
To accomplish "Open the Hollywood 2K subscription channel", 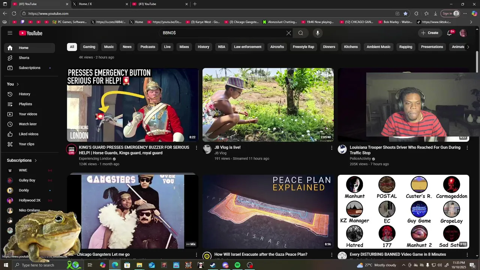I will [x=29, y=201].
